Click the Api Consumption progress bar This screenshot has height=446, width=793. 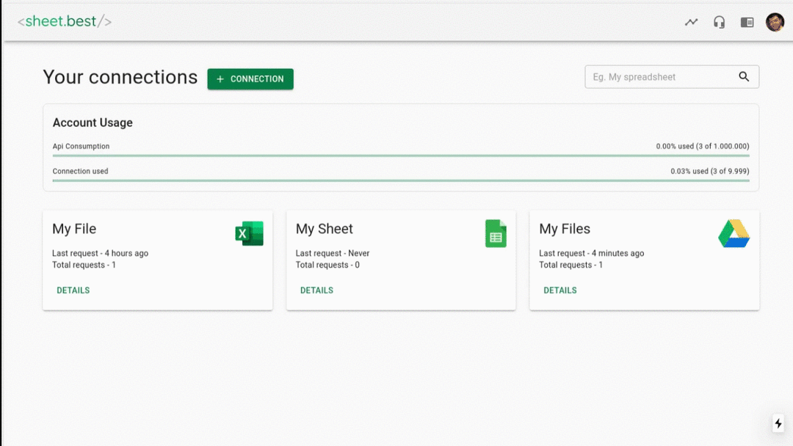(401, 156)
